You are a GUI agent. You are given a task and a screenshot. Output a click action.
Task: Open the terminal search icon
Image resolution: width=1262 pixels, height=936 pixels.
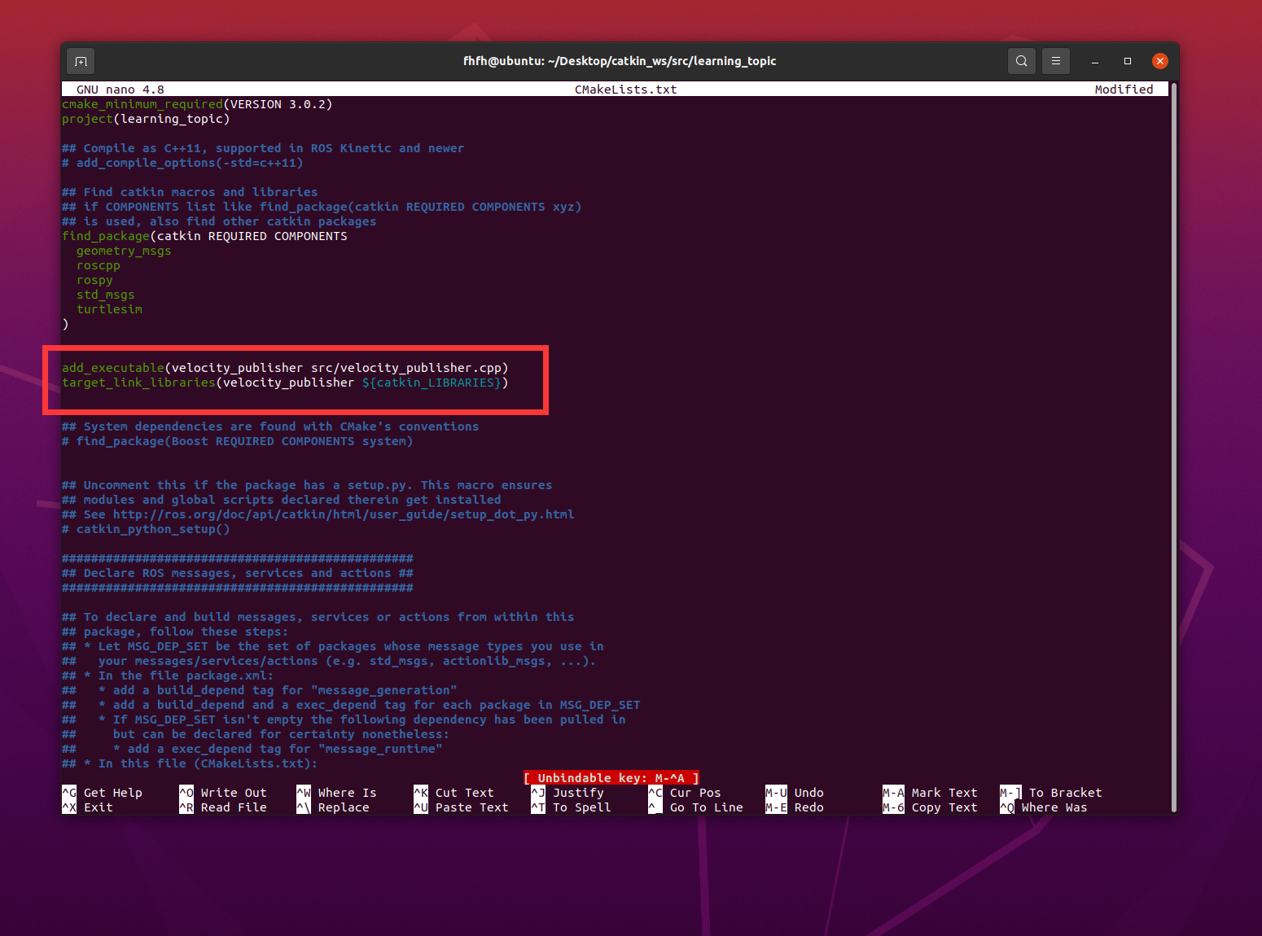pos(1021,61)
